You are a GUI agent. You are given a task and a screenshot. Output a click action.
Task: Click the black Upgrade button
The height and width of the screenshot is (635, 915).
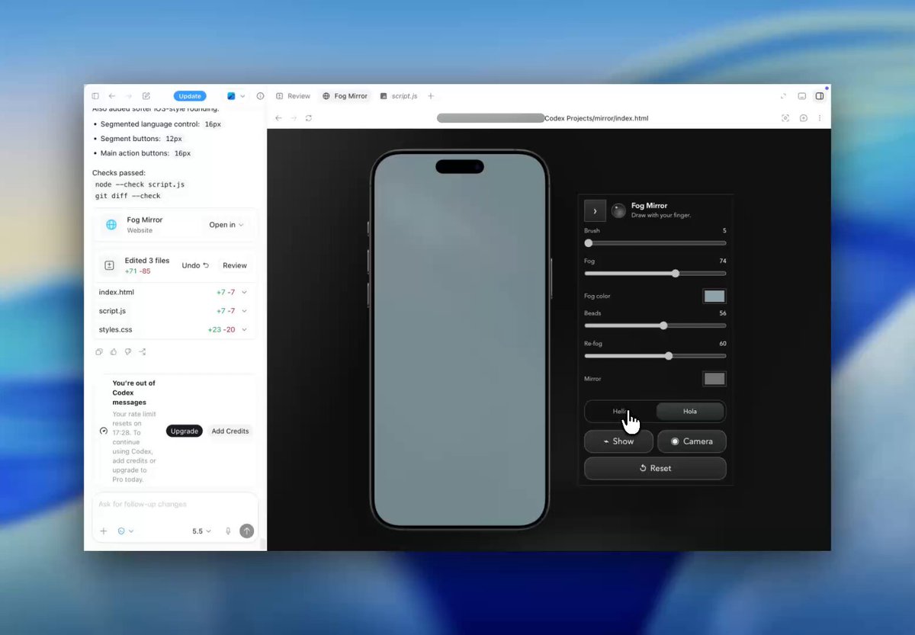185,431
